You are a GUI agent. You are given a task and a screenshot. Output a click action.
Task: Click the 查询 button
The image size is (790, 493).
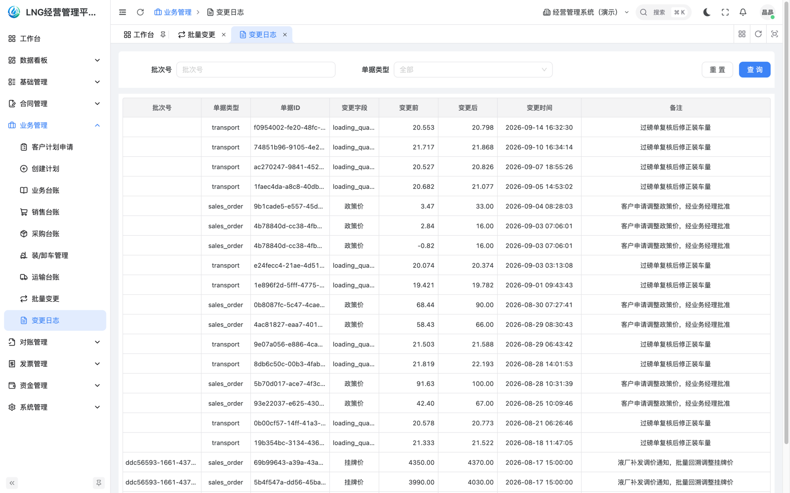[754, 70]
